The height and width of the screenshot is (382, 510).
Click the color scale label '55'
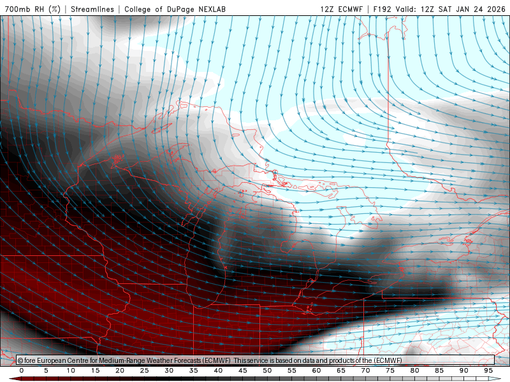(x=292, y=371)
